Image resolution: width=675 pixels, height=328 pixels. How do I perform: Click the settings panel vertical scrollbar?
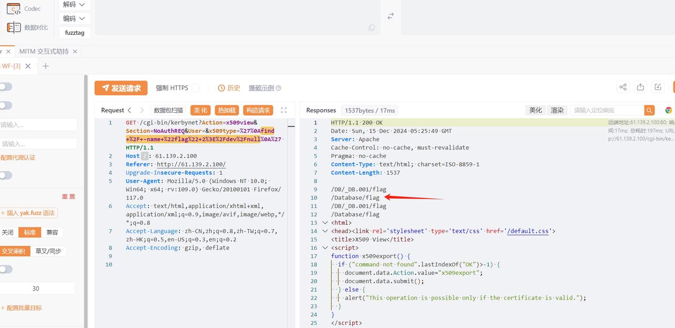86,200
